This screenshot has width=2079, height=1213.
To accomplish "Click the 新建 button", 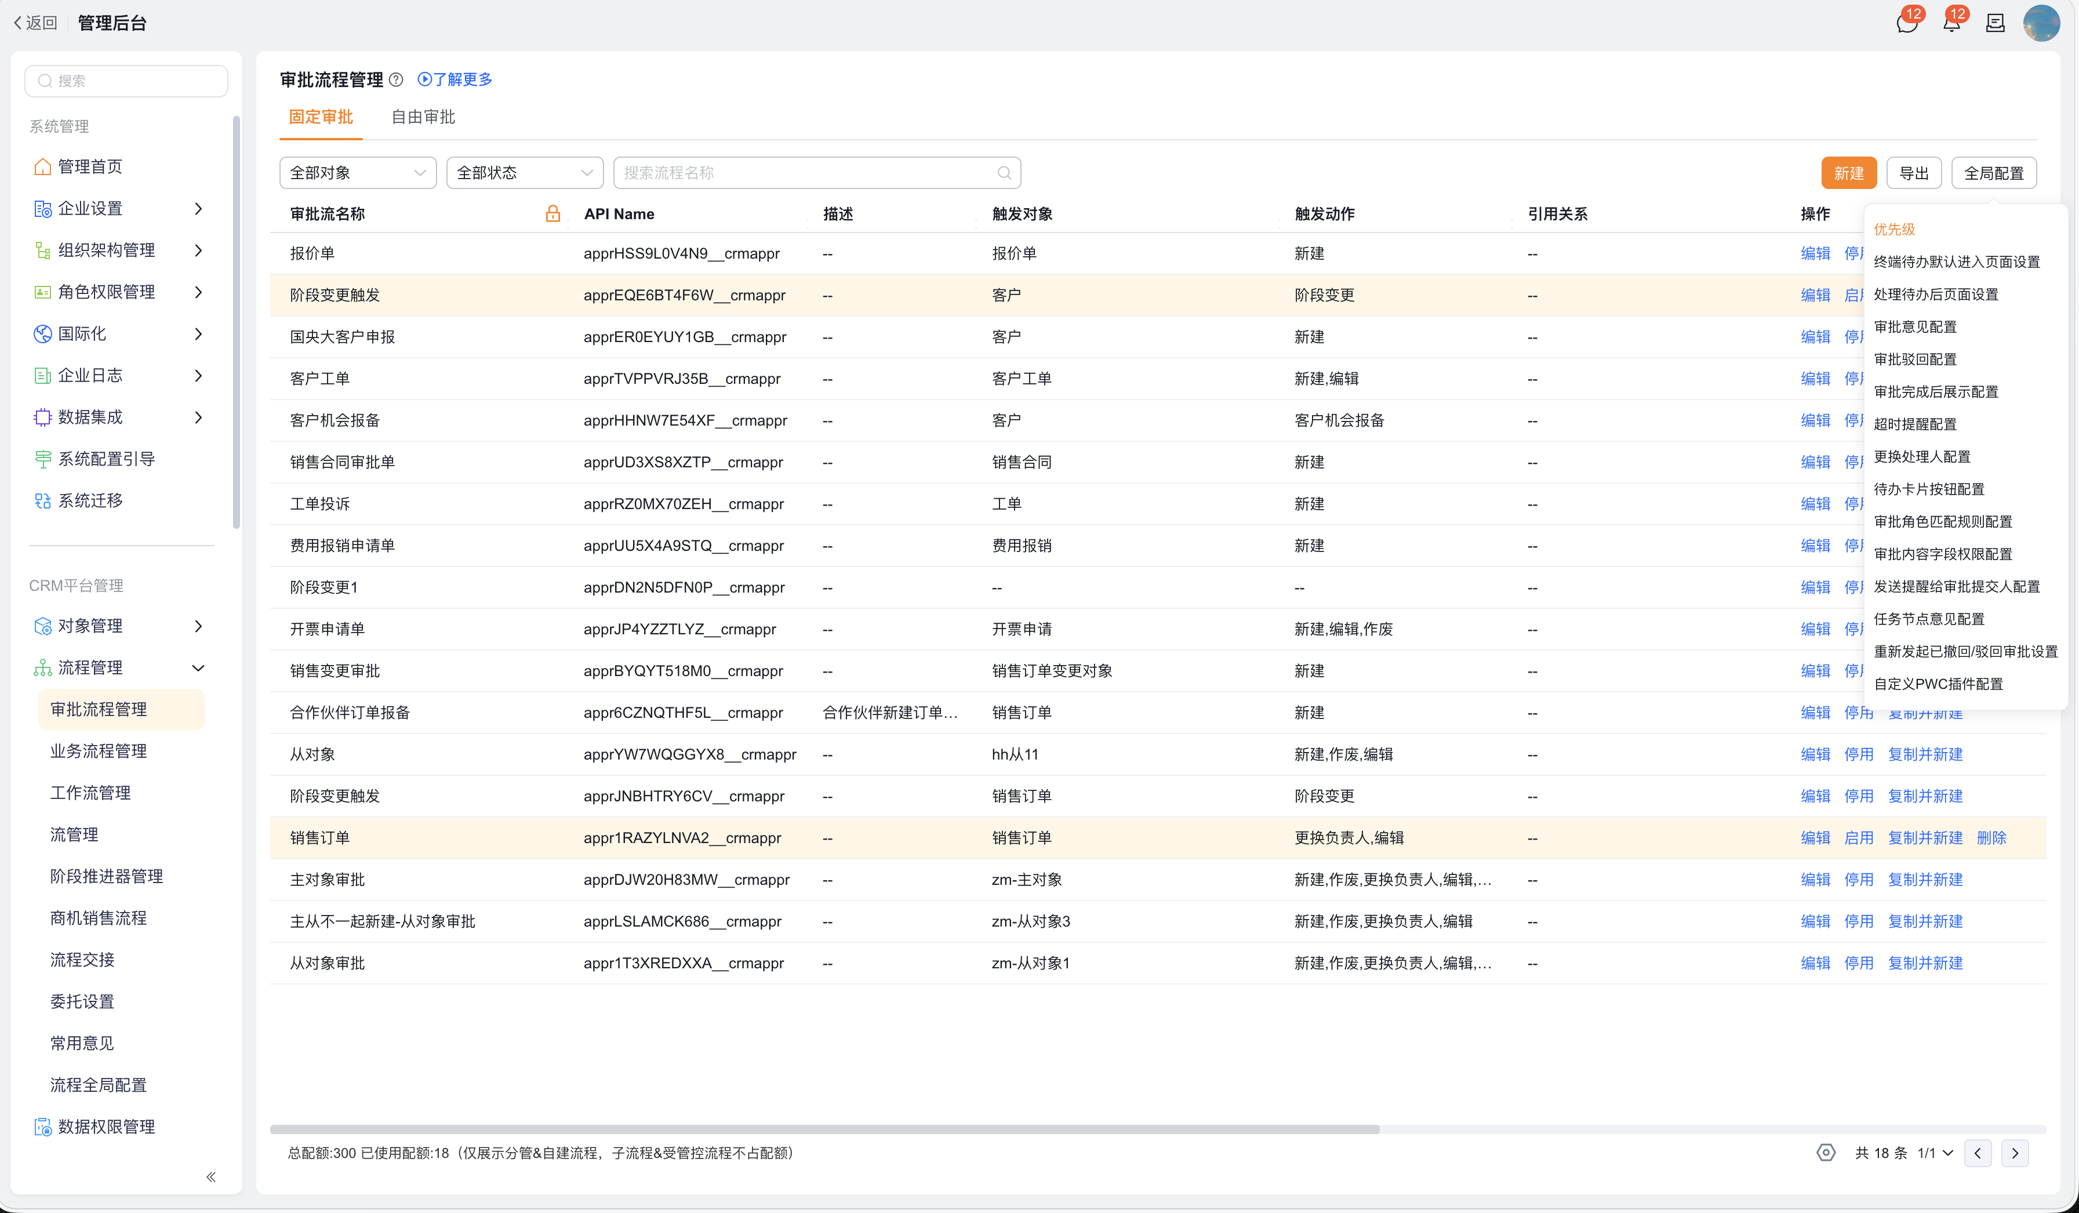I will [x=1849, y=173].
